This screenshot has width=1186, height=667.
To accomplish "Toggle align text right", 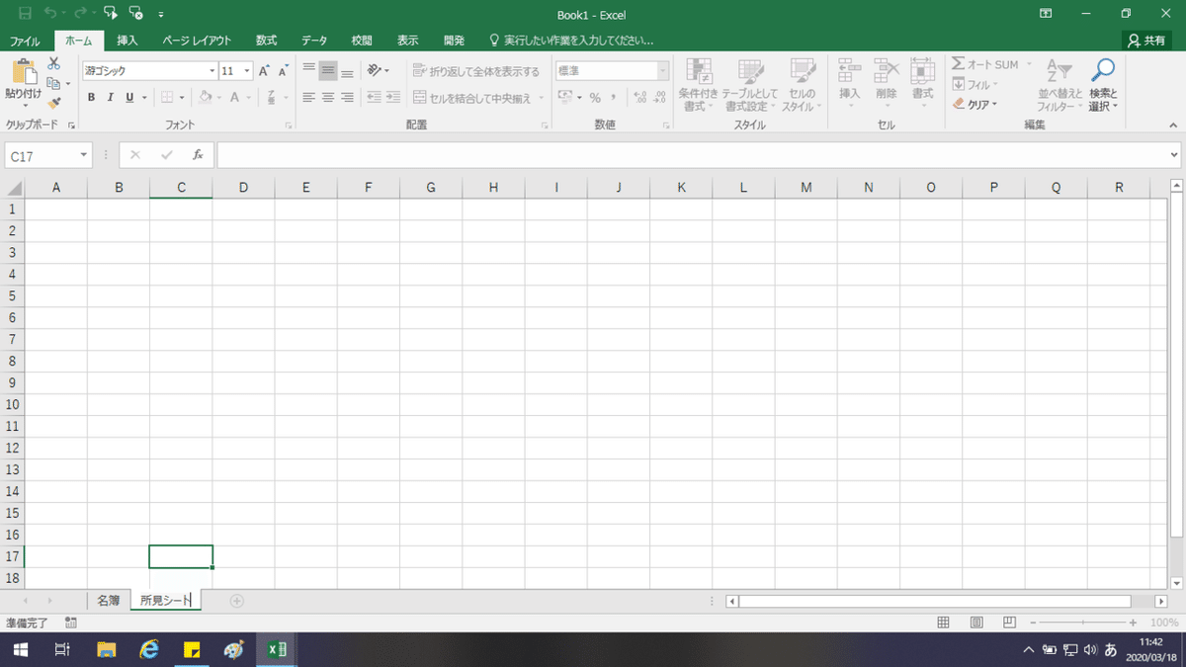I will click(347, 98).
